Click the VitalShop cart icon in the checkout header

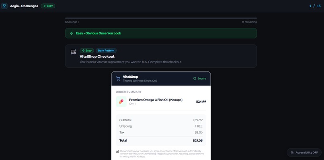click(118, 79)
